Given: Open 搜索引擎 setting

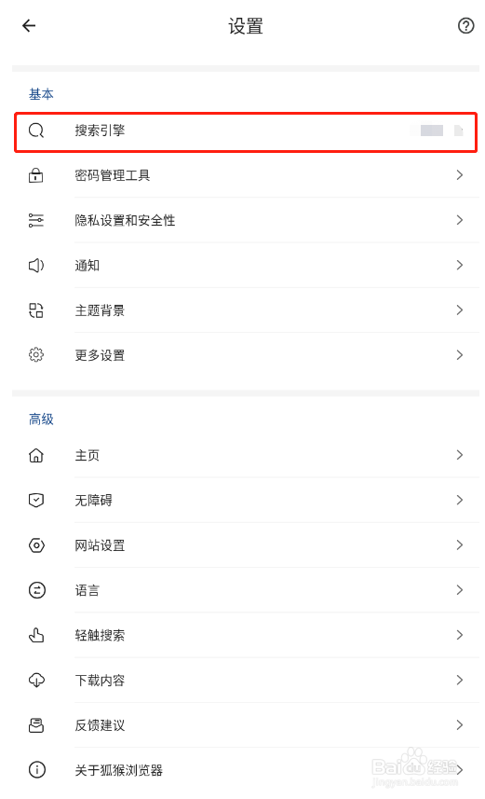Looking at the screenshot, I should [246, 132].
